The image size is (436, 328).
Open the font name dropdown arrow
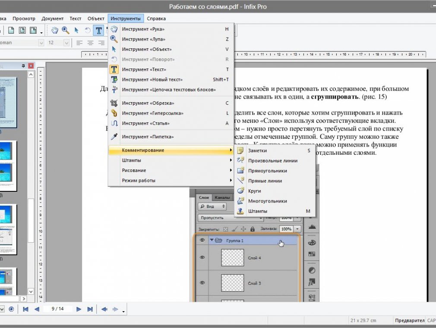pyautogui.click(x=41, y=43)
